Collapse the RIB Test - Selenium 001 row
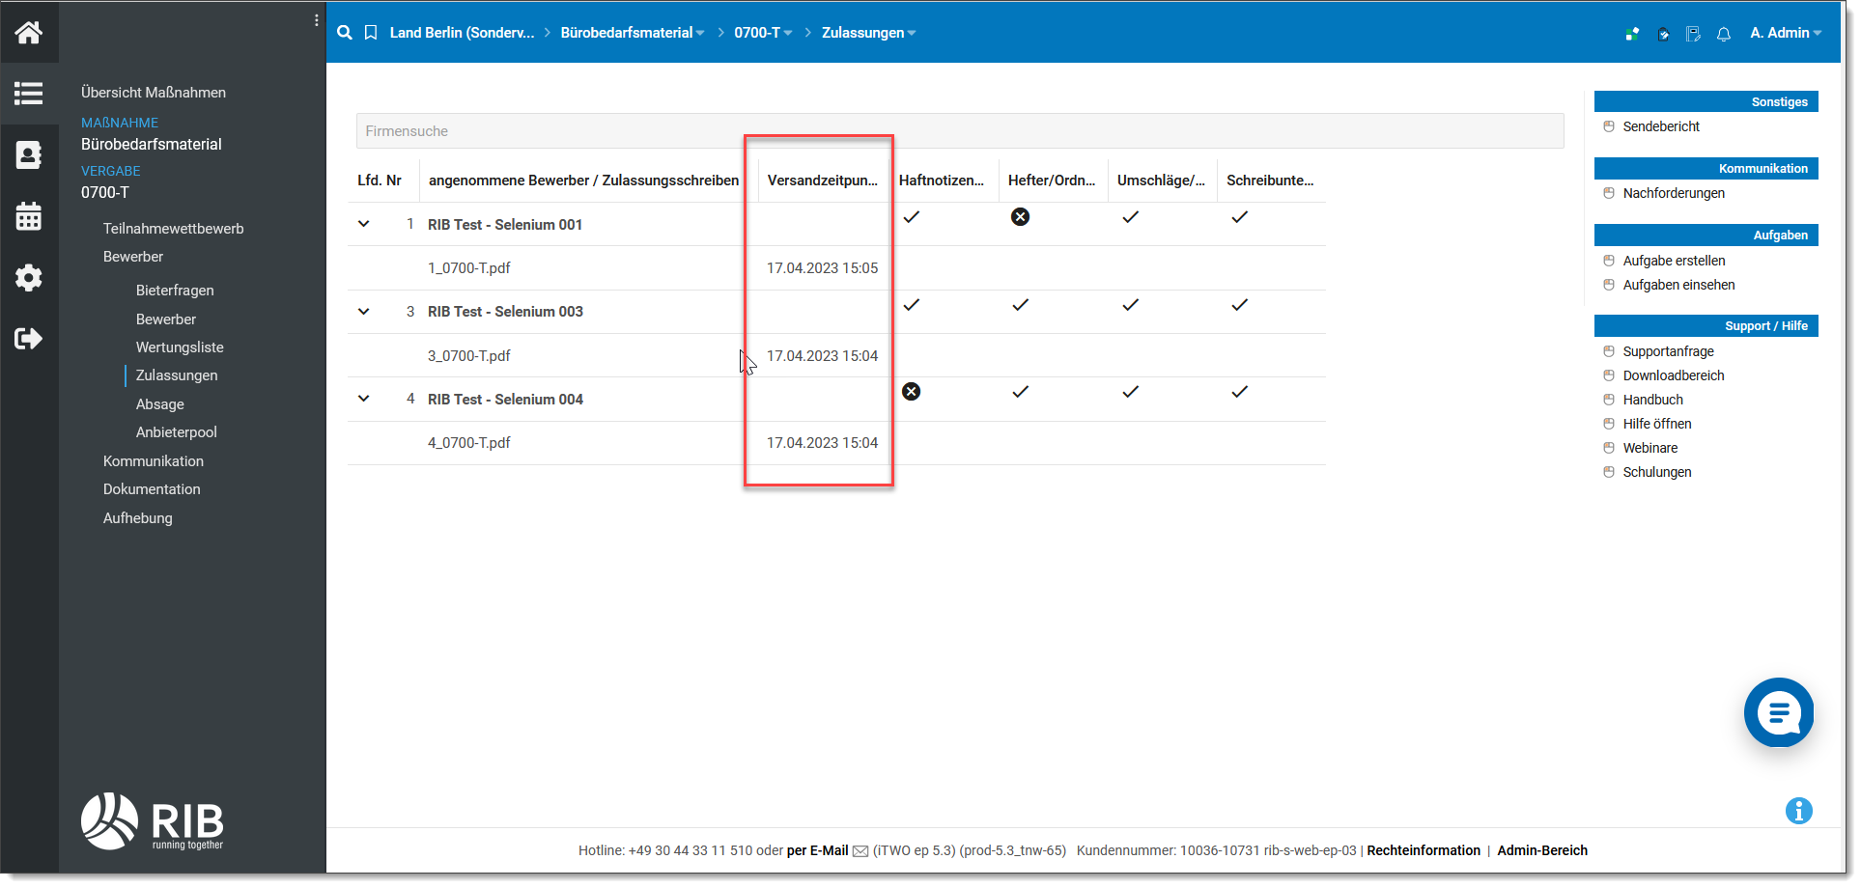This screenshot has width=1861, height=888. tap(364, 224)
